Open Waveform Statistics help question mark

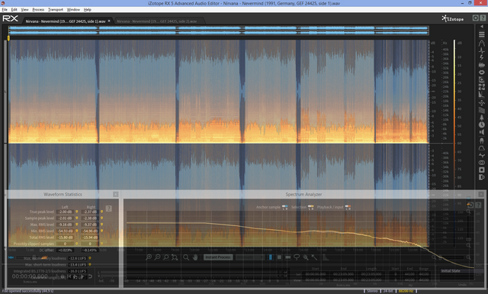pos(108,208)
